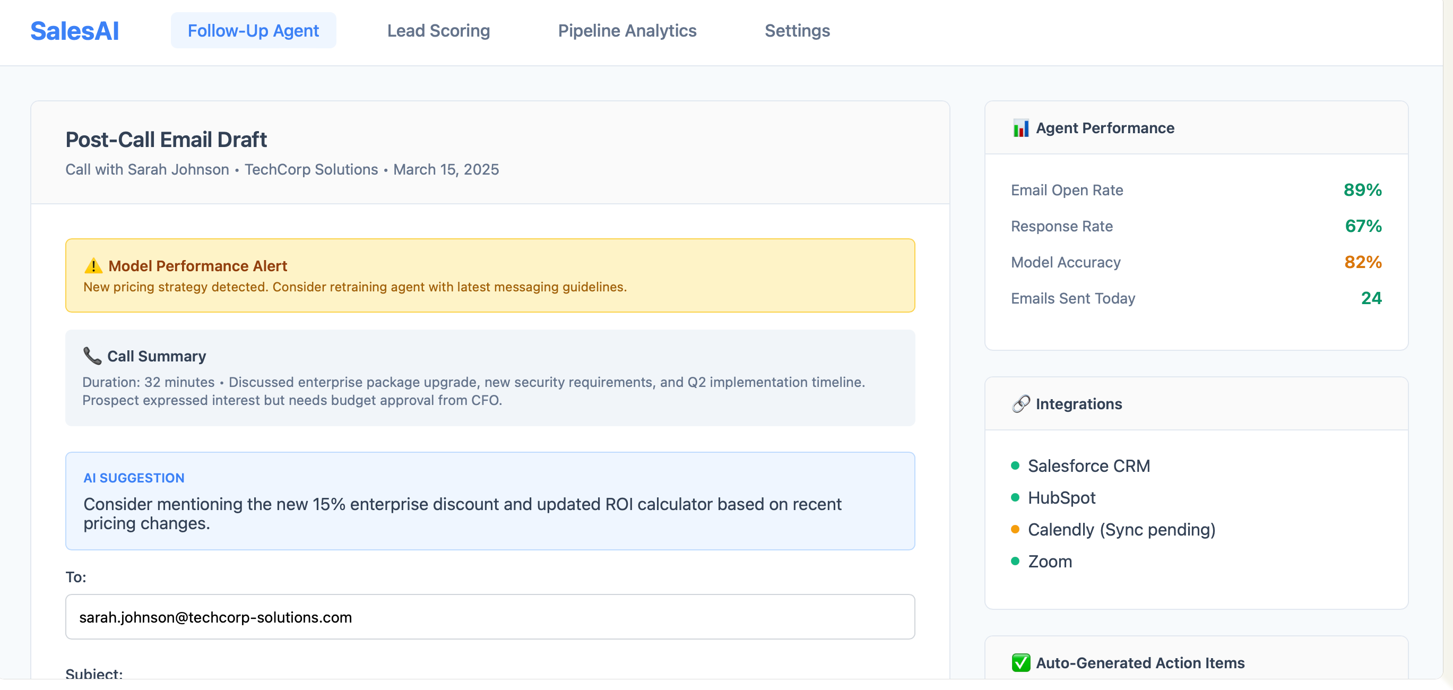
Task: Open the Follow-Up Agent tab
Action: 253,30
